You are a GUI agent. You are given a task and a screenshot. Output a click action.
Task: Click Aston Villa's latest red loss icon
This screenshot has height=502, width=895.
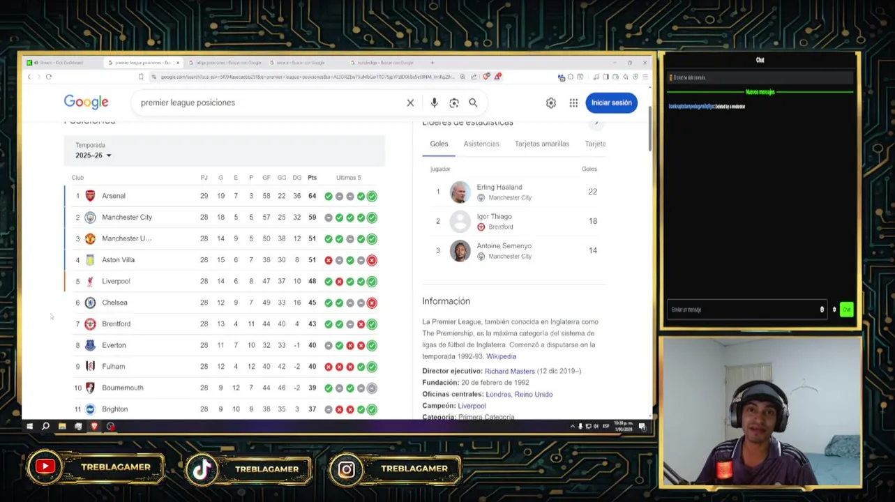point(372,260)
